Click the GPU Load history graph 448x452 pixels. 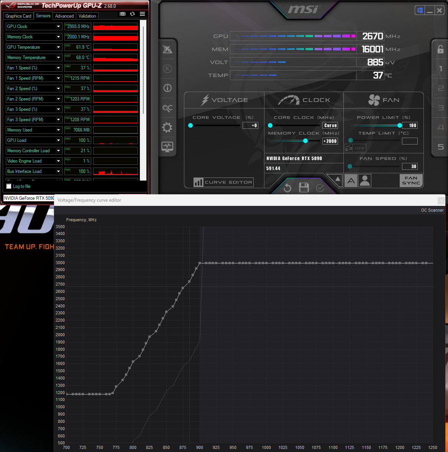point(115,140)
